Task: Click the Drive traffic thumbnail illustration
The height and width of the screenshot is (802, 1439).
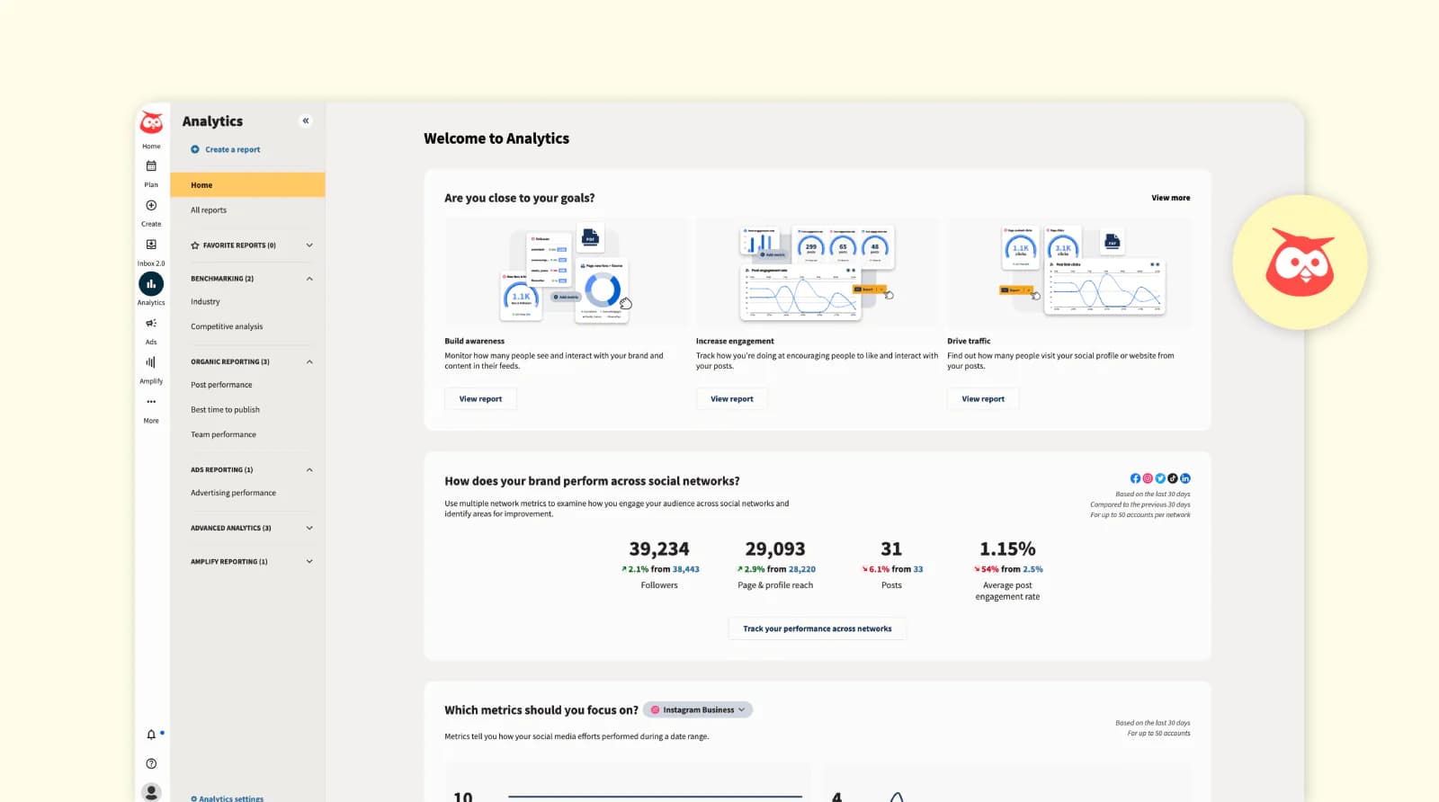Action: click(x=1068, y=272)
